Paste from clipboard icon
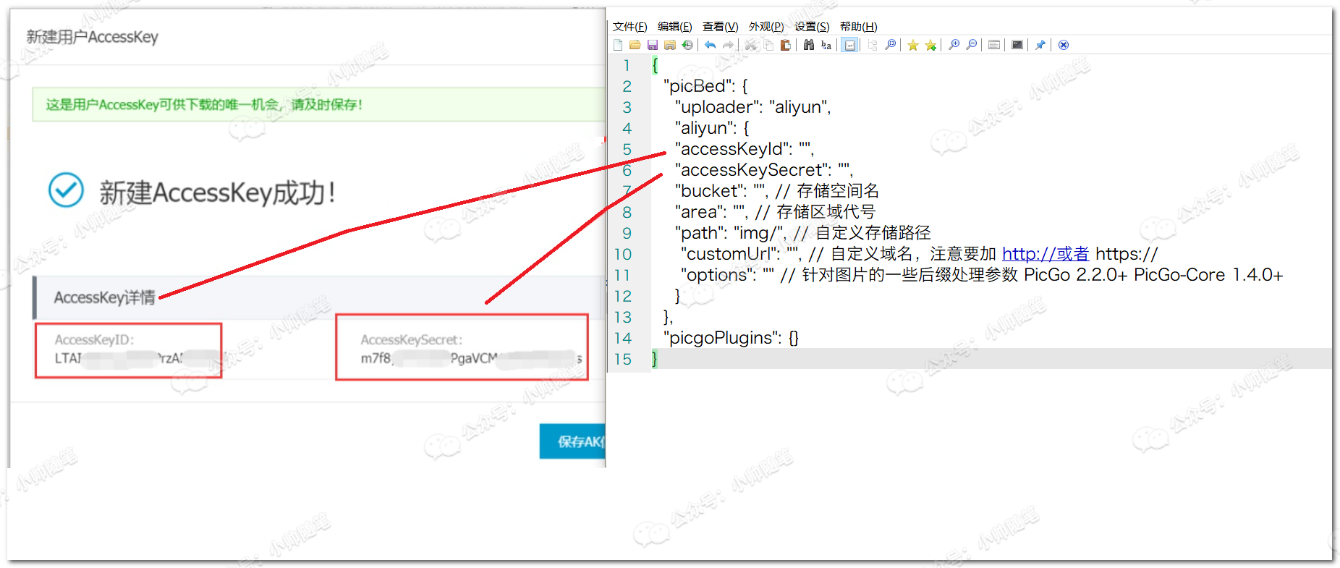Image resolution: width=1340 pixels, height=568 pixels. (785, 45)
